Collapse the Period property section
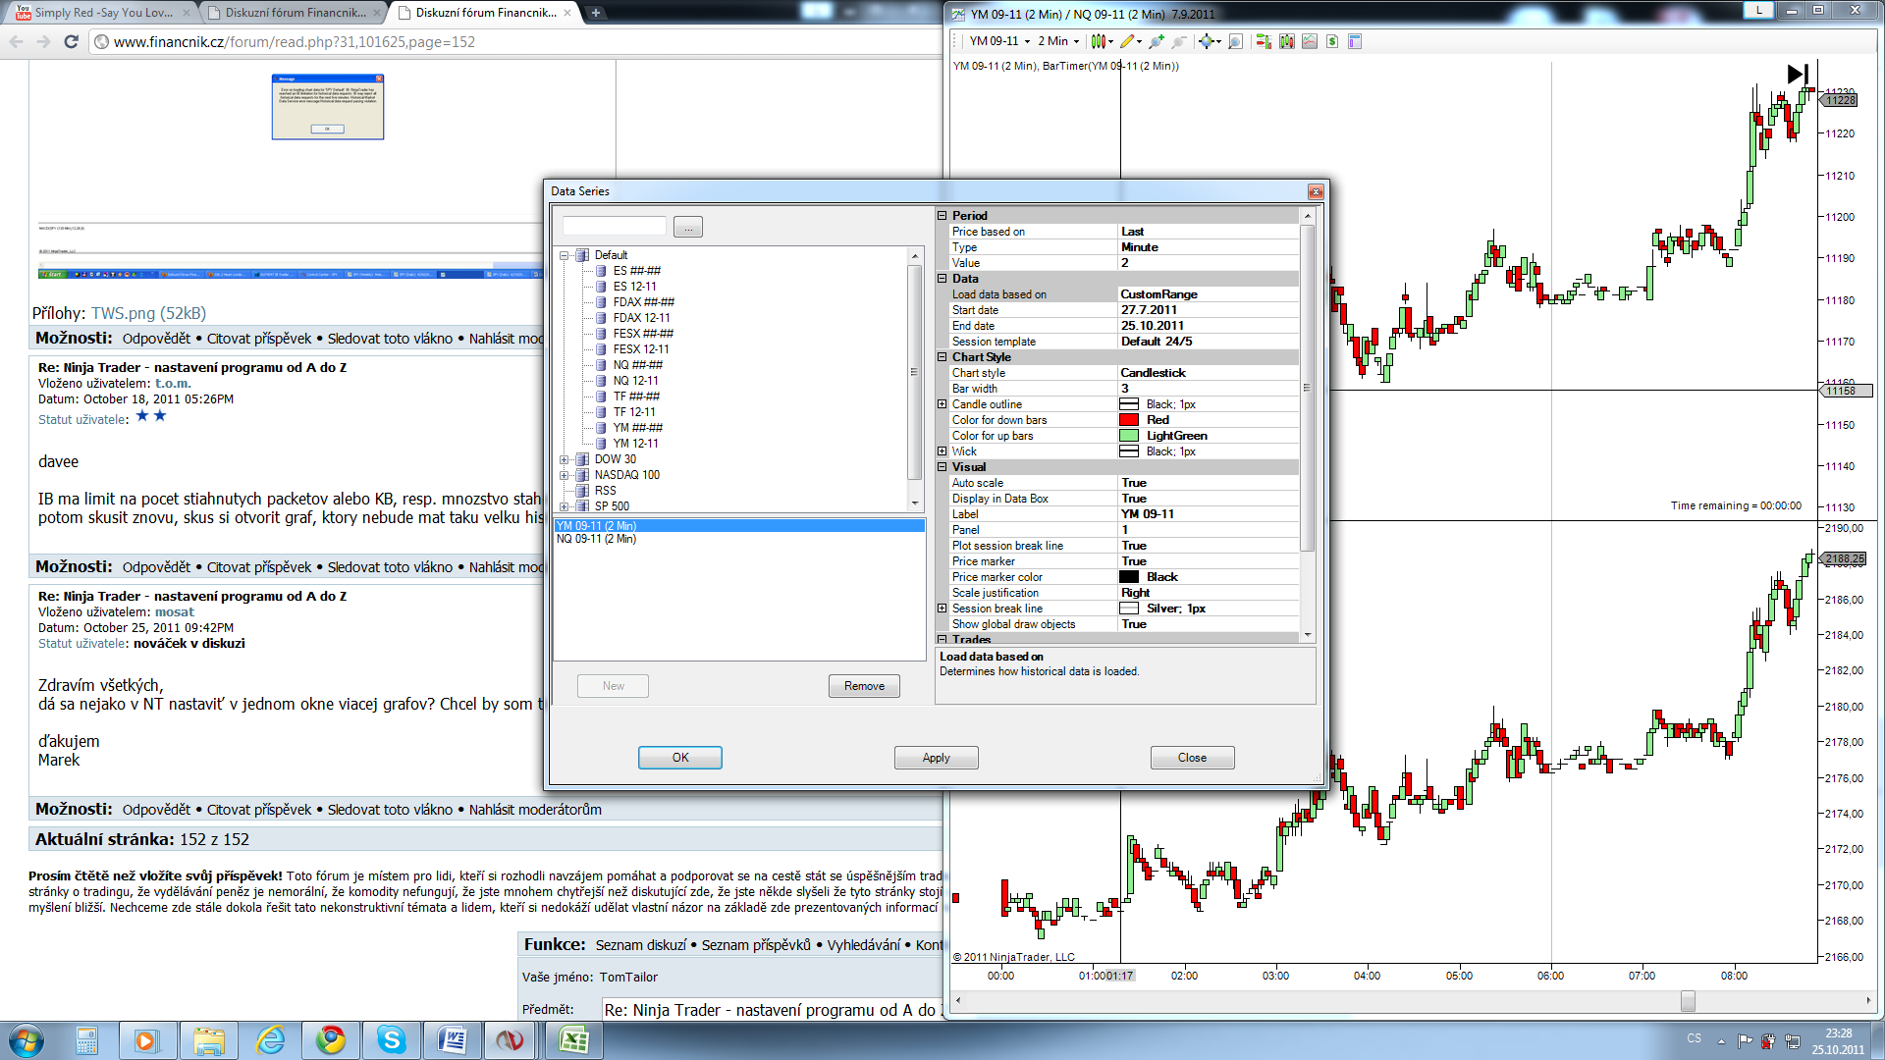This screenshot has width=1885, height=1060. pyautogui.click(x=942, y=216)
